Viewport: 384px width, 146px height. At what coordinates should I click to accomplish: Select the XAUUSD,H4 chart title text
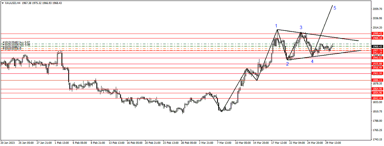coord(12,3)
